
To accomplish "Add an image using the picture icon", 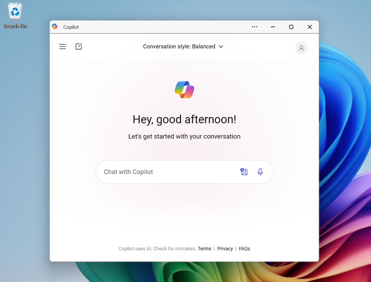I will click(x=244, y=172).
